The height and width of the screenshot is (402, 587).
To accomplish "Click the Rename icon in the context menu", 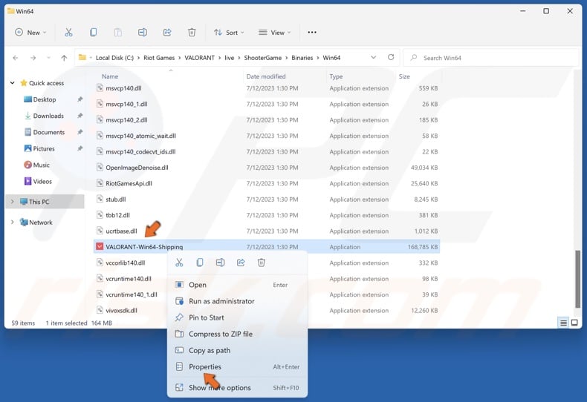I will coord(220,263).
